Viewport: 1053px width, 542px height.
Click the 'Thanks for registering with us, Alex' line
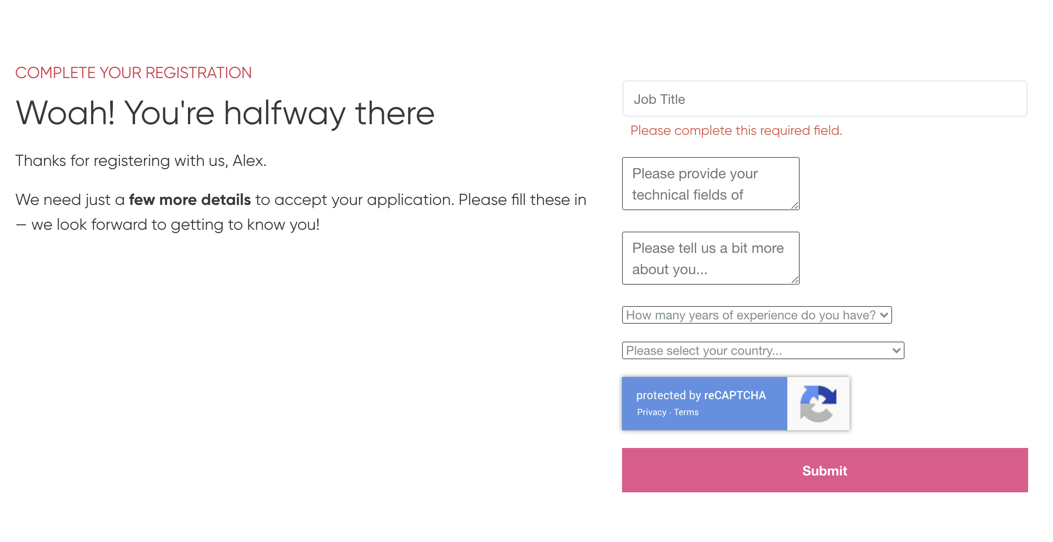point(141,161)
